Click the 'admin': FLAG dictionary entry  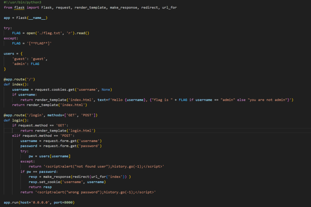[26, 64]
